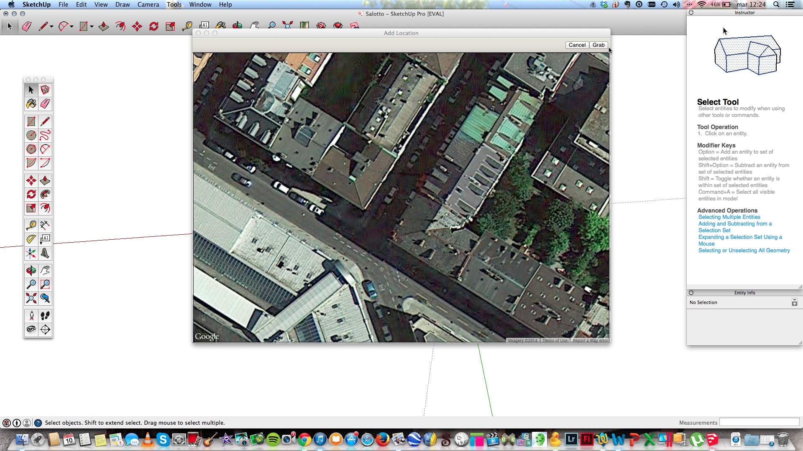This screenshot has width=803, height=451.
Task: Click the status bar help question icon
Action: click(38, 423)
